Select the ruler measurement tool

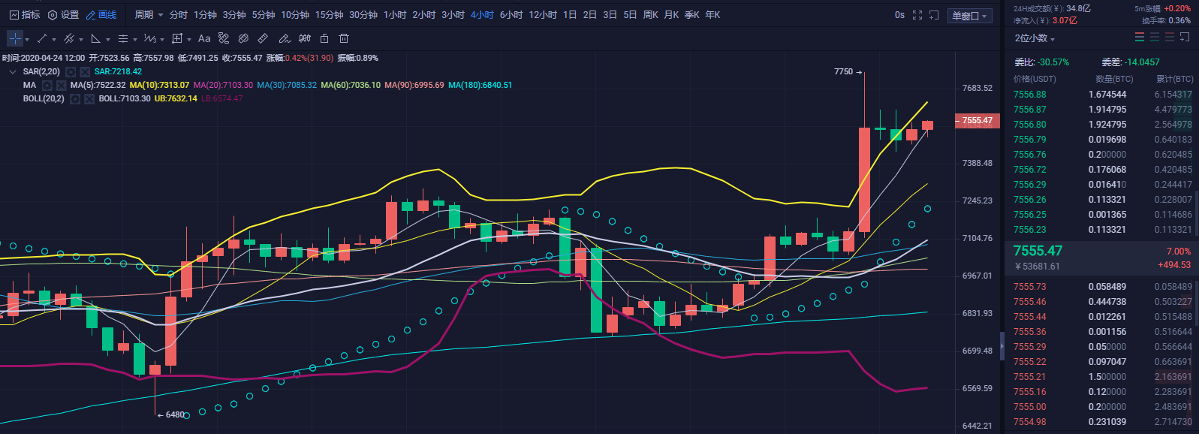[263, 38]
